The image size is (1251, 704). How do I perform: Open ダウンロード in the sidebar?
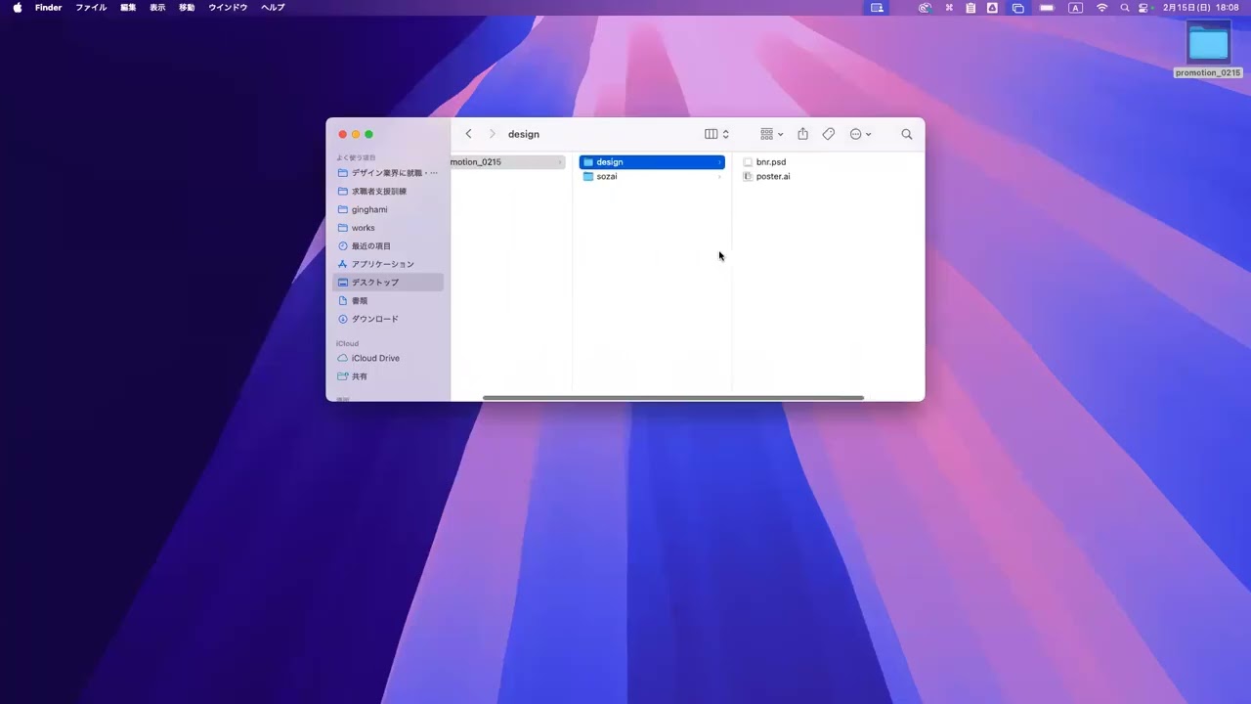pyautogui.click(x=388, y=319)
